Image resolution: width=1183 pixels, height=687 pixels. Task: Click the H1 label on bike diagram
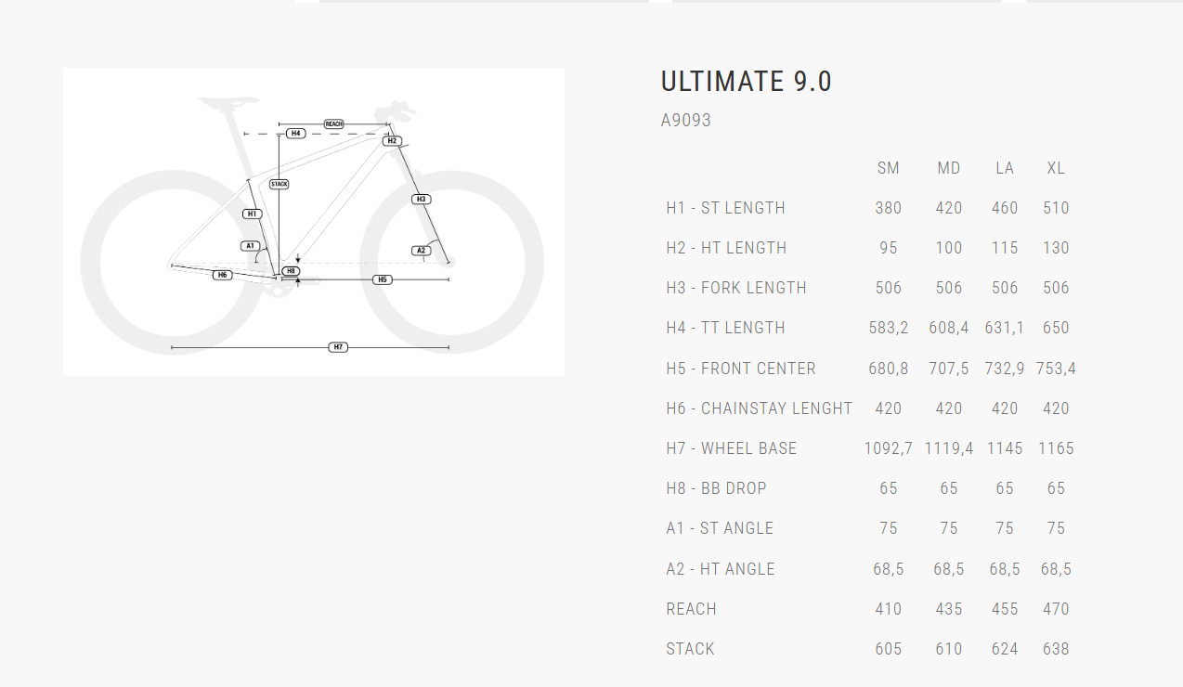252,214
